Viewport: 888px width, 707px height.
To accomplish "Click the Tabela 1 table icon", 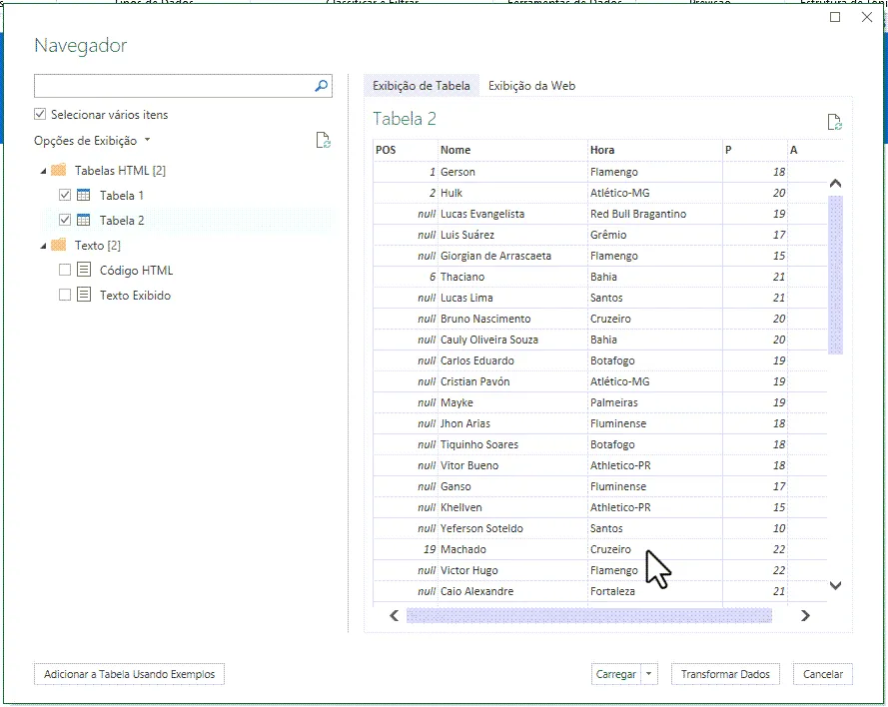I will pyautogui.click(x=83, y=196).
